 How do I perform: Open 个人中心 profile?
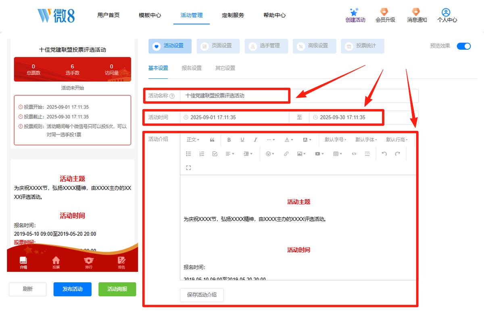(447, 15)
